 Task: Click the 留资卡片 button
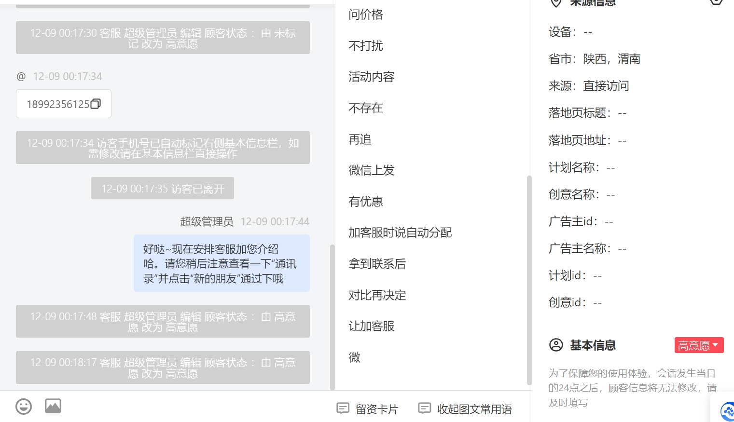click(367, 409)
